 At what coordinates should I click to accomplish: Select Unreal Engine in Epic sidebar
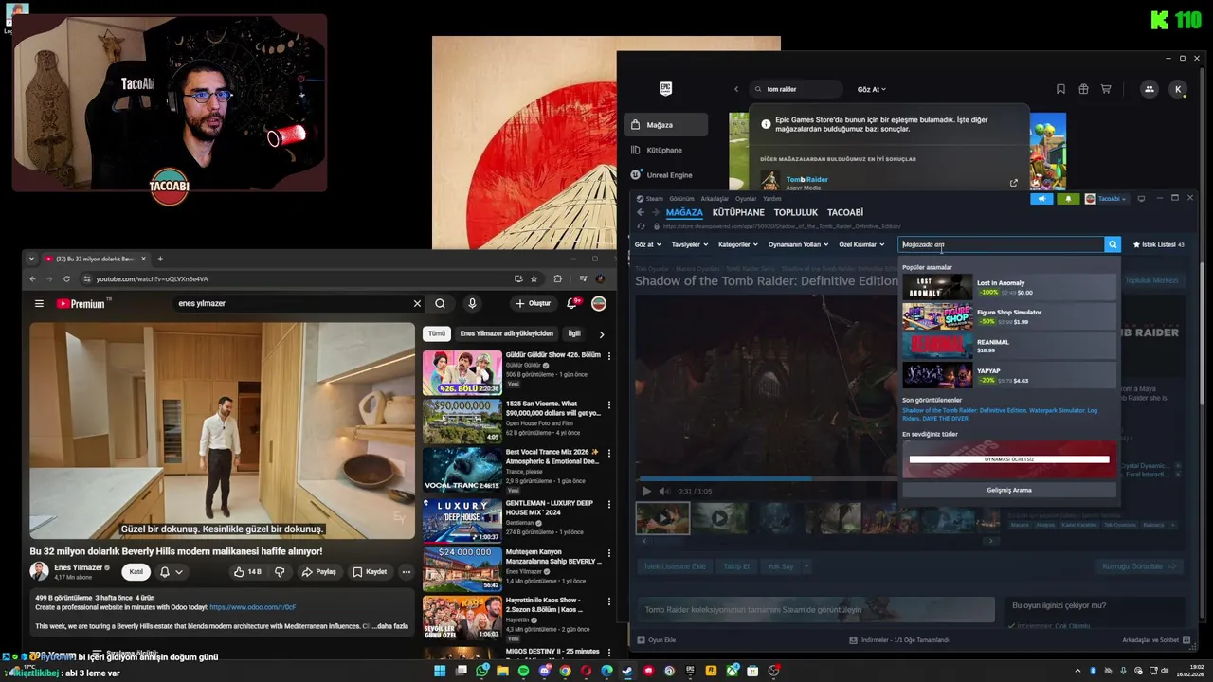click(x=665, y=175)
